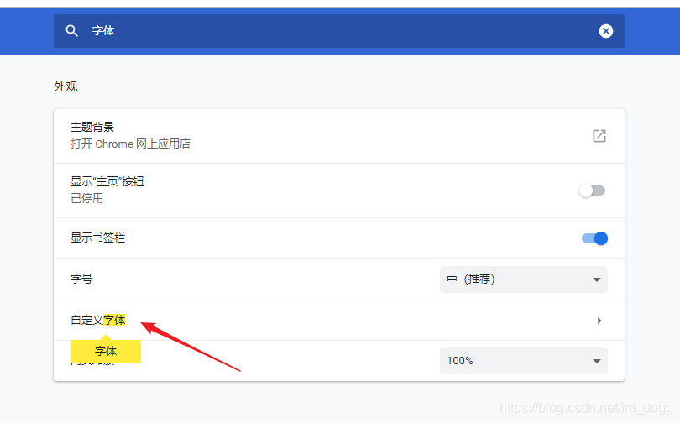Screen dimensions: 680x423
Task: Clear the search box with the X icon
Action: click(606, 31)
